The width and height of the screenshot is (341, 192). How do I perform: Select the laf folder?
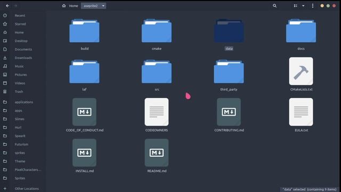pos(84,71)
